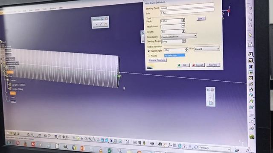
Task: Collapse the Chamfer.1 tree node
Action: (x=5, y=80)
